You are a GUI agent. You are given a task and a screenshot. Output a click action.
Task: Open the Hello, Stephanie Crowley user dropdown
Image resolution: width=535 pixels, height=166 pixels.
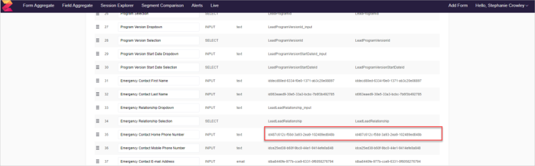pyautogui.click(x=501, y=6)
